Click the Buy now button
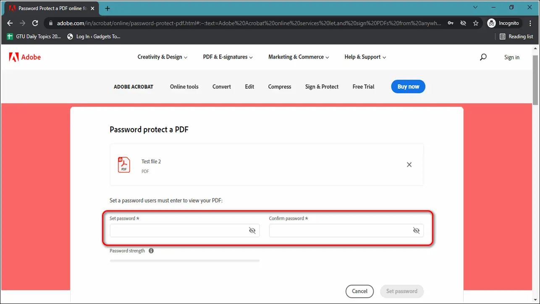Viewport: 540px width, 304px height. 408,87
